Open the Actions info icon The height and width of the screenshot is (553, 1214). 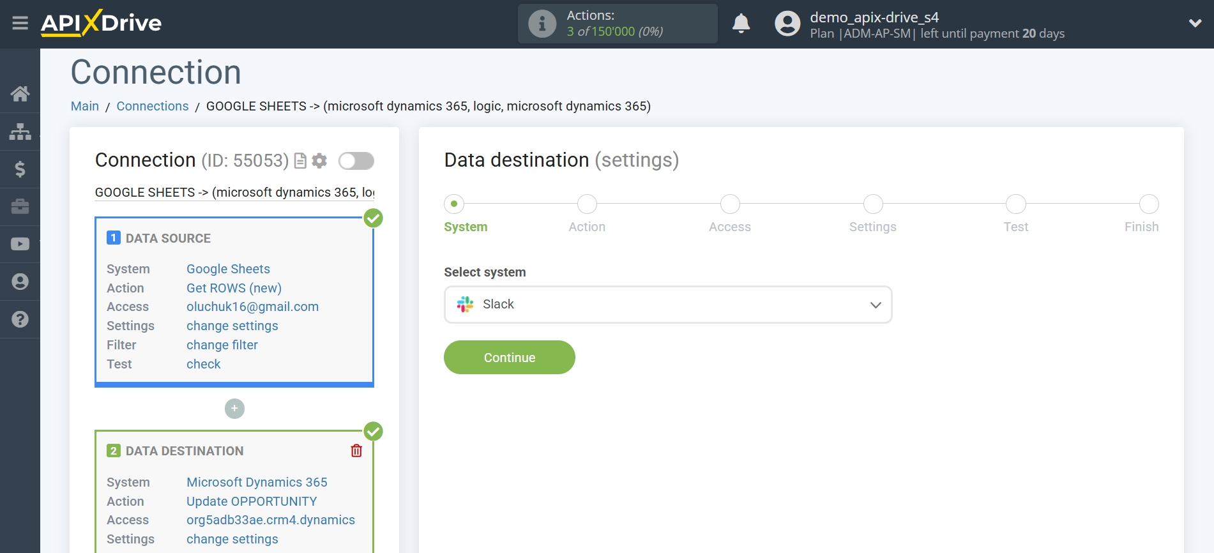click(x=542, y=24)
